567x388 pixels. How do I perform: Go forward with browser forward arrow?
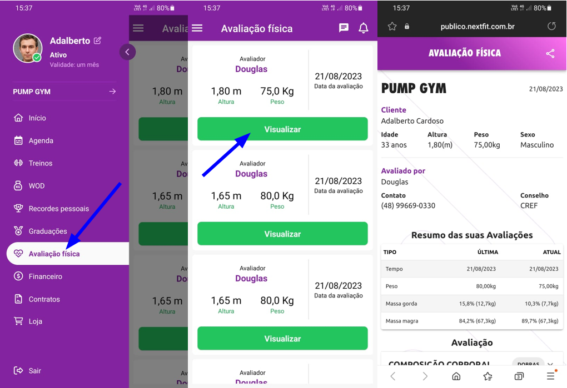pyautogui.click(x=425, y=376)
